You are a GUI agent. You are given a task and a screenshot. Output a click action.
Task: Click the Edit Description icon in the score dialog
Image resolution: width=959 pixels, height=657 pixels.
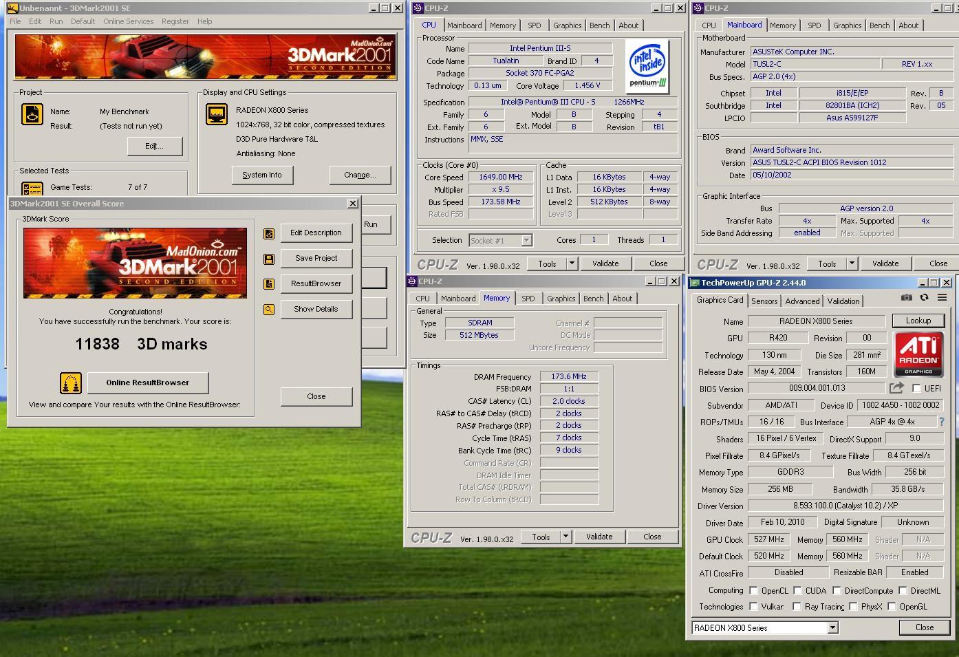pyautogui.click(x=269, y=233)
